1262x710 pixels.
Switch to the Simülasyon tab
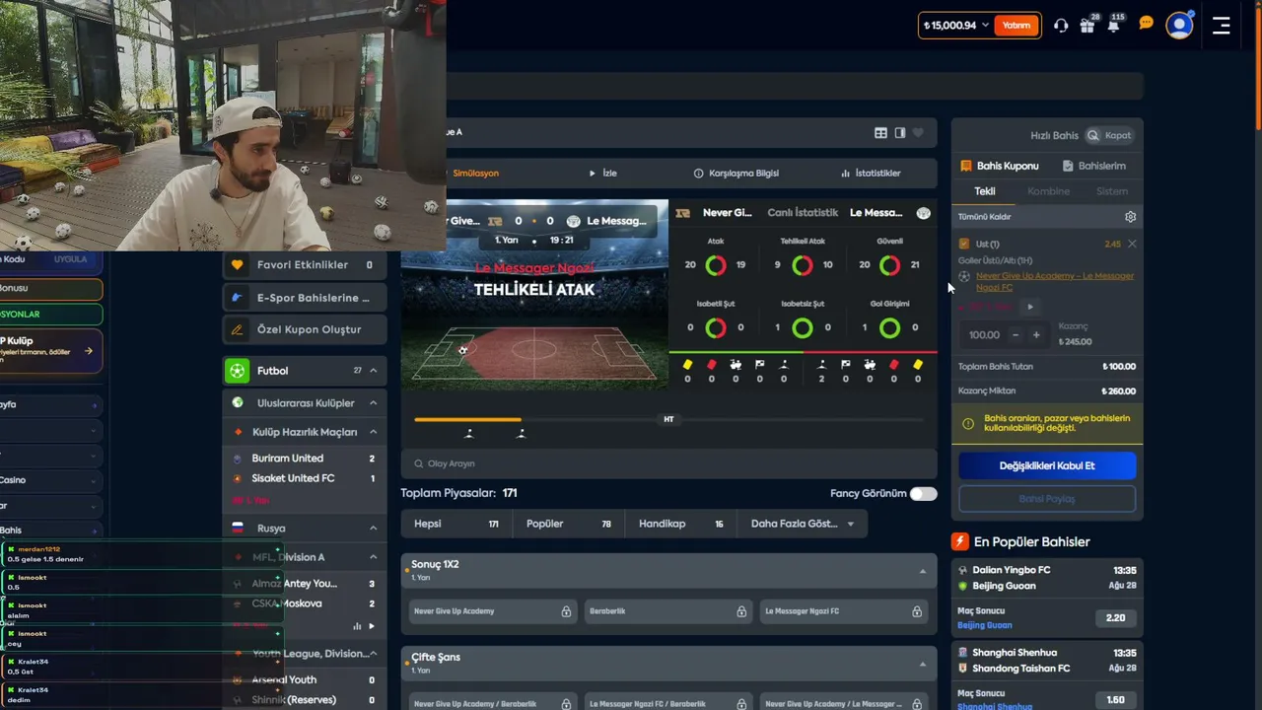(475, 173)
